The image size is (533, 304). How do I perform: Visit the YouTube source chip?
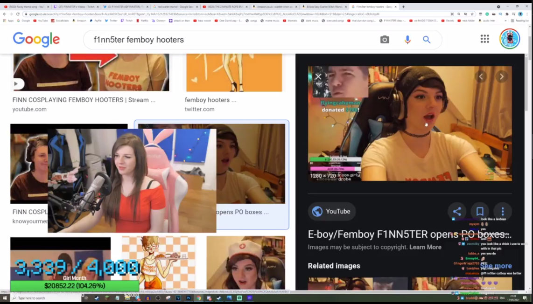(331, 211)
